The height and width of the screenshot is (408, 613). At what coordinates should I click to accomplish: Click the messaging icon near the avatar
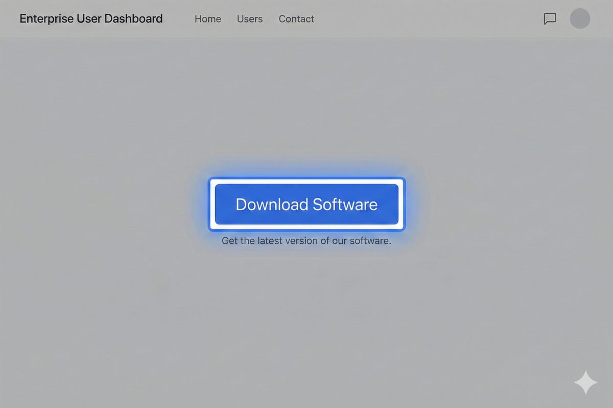550,19
